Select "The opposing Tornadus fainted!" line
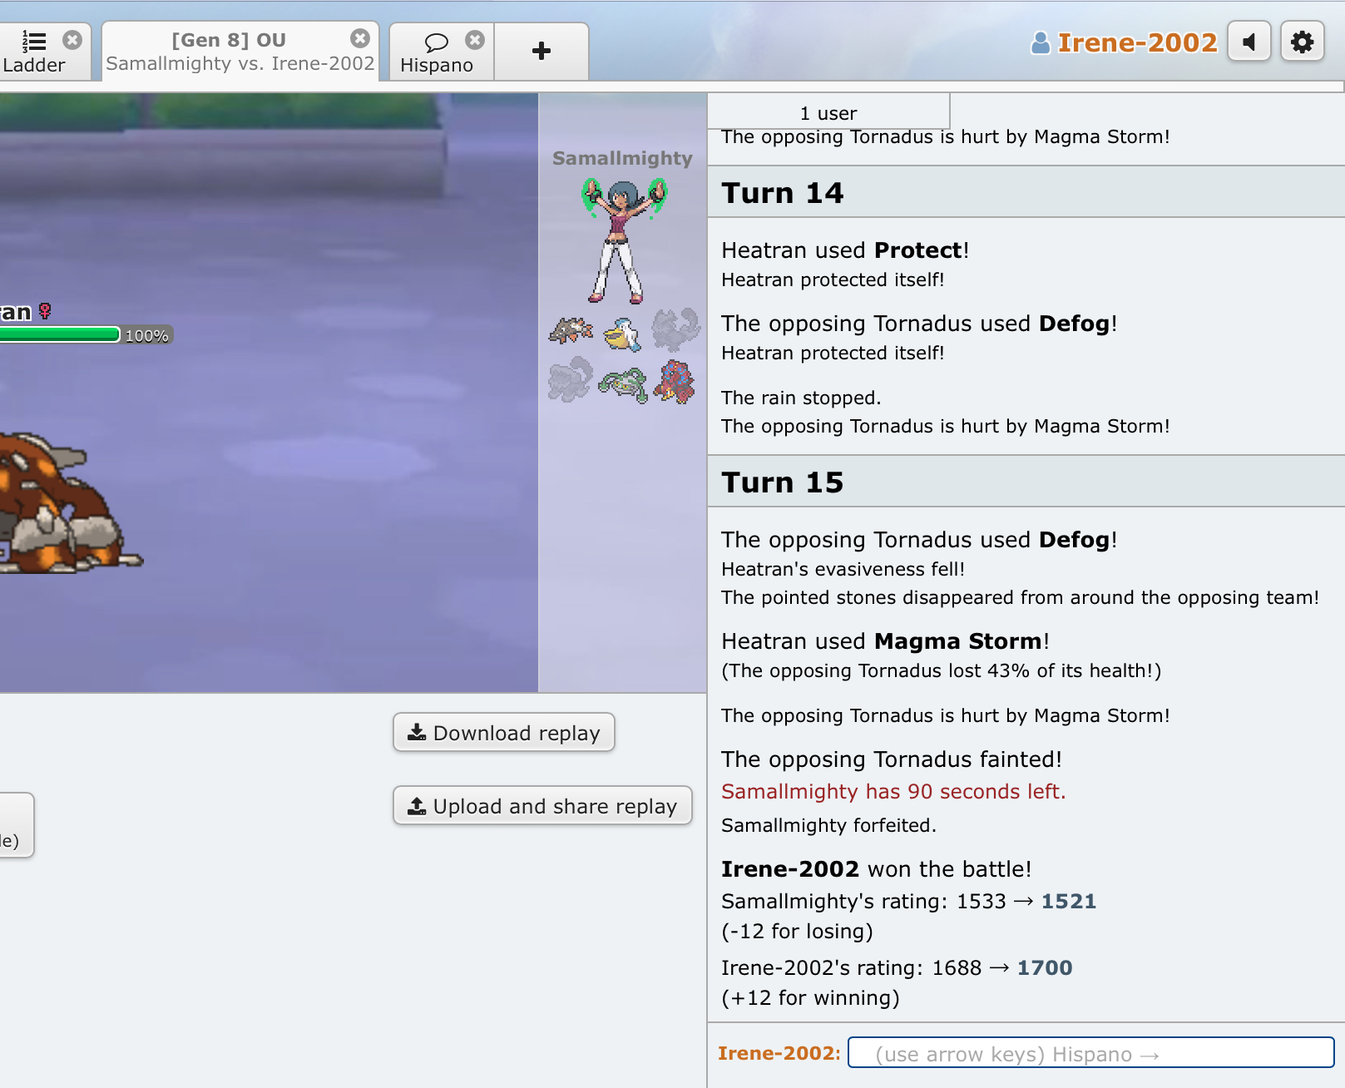Viewport: 1345px width, 1088px height. coord(892,759)
